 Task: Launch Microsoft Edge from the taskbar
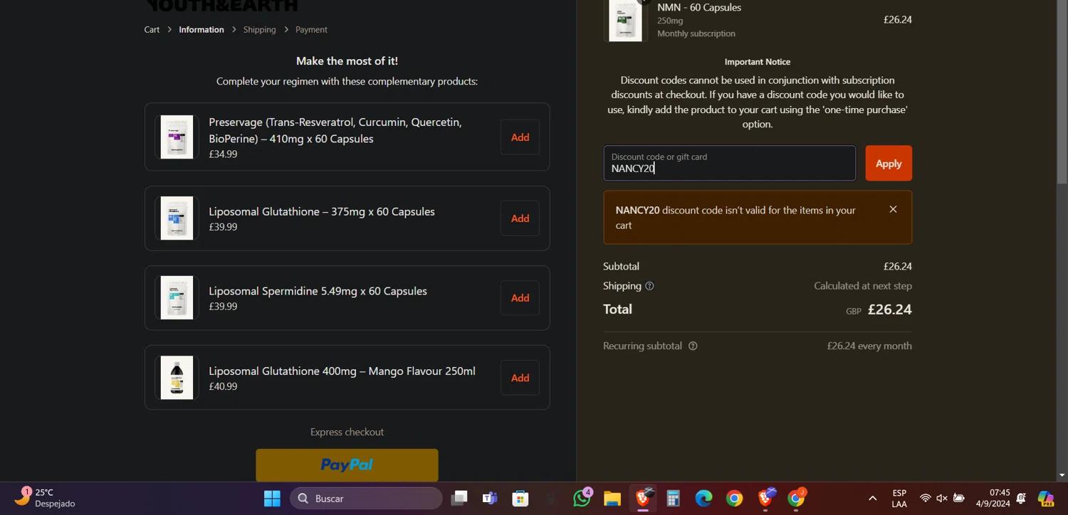click(x=703, y=499)
